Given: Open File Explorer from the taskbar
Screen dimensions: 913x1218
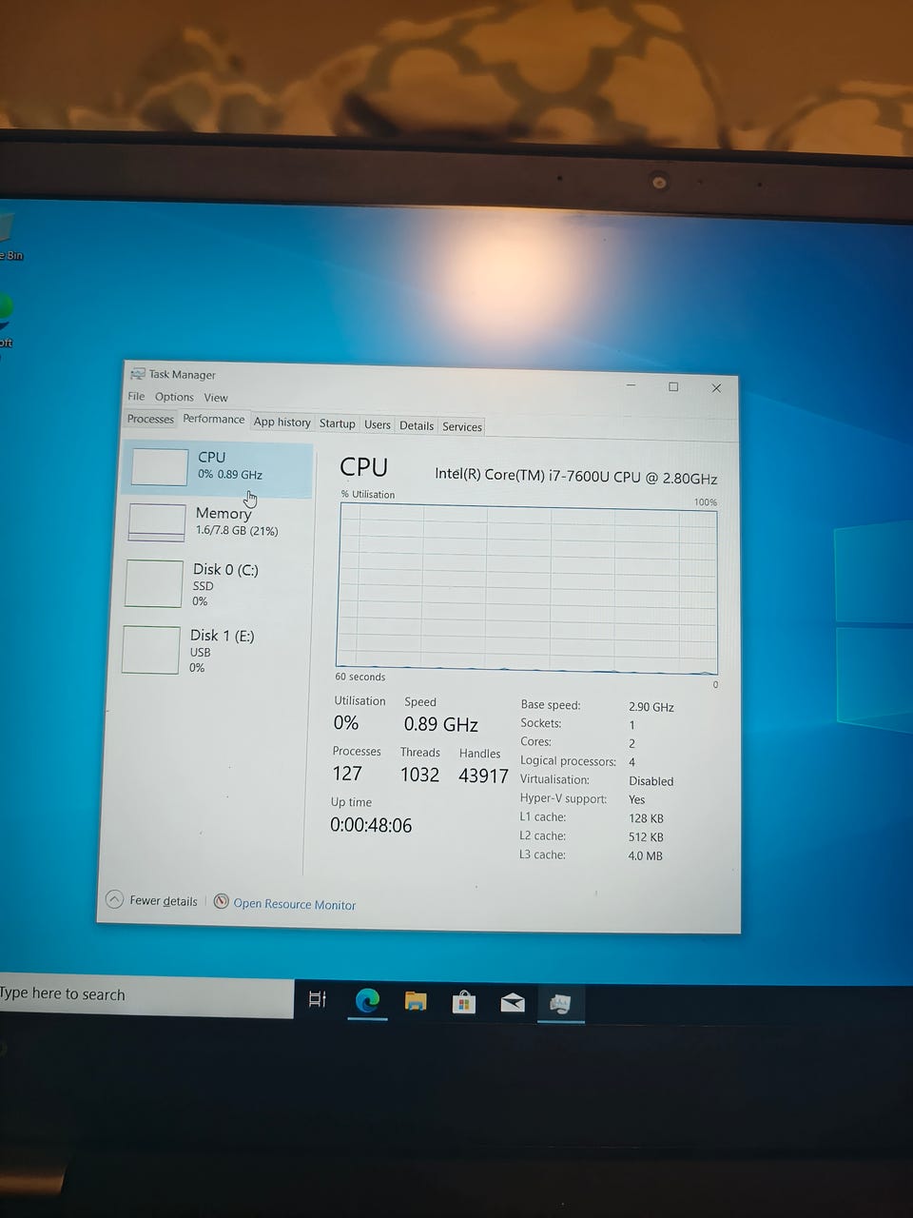Looking at the screenshot, I should 416,1001.
